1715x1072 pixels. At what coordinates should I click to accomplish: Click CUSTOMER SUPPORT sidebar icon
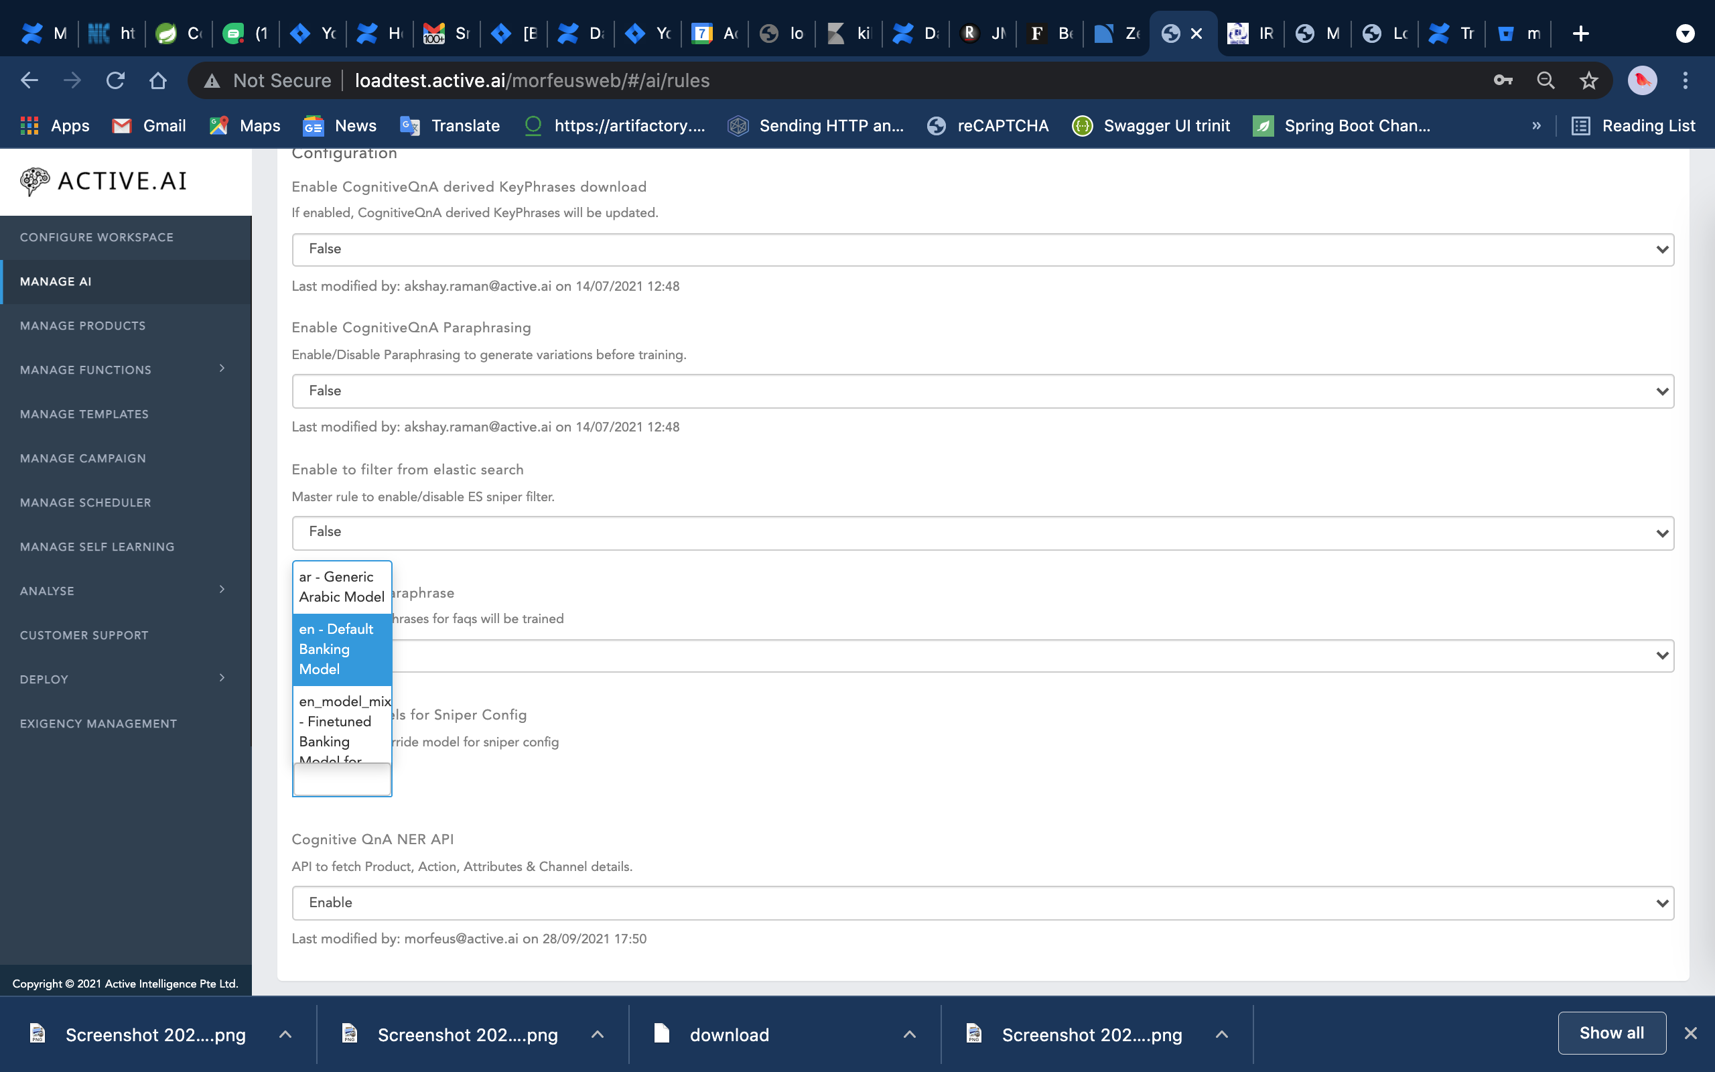click(84, 634)
